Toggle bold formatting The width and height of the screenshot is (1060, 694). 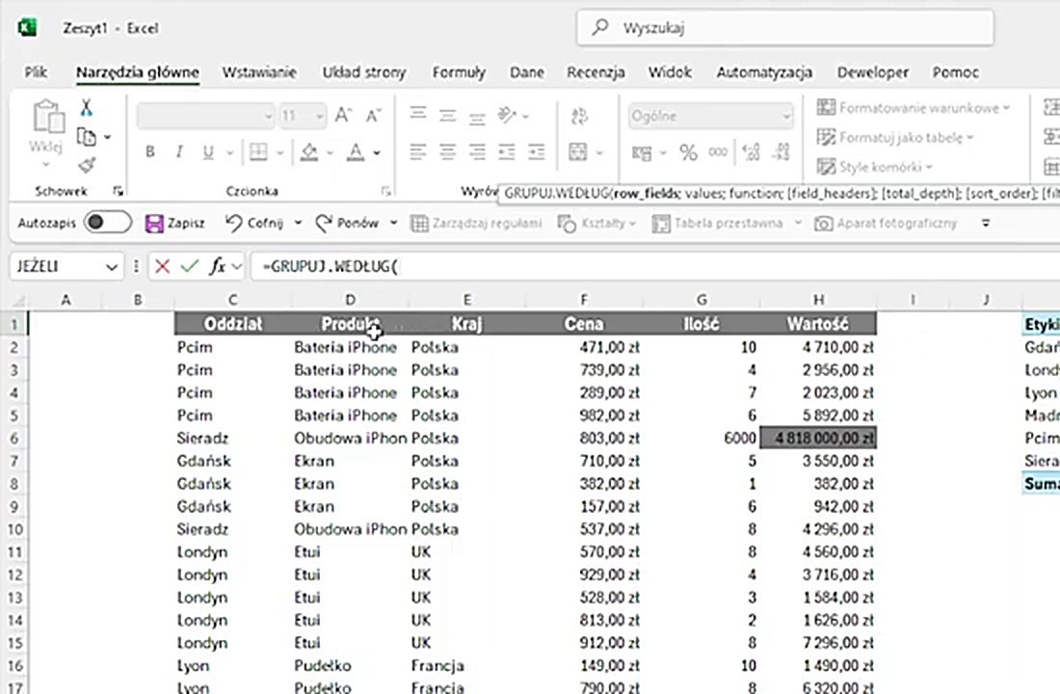pyautogui.click(x=150, y=152)
